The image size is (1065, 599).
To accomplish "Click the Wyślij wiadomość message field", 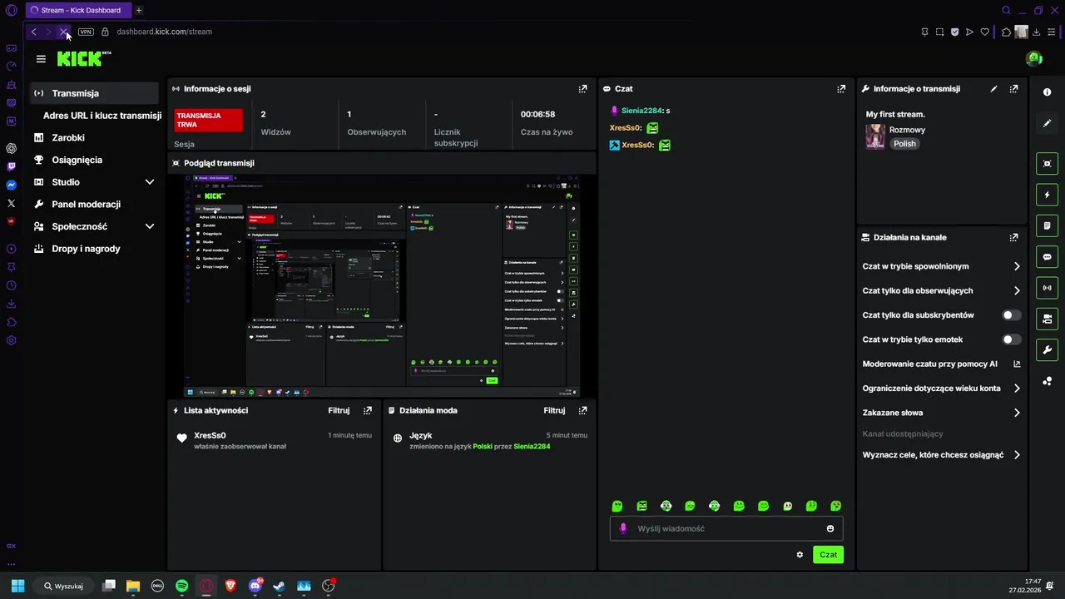I will coord(726,528).
